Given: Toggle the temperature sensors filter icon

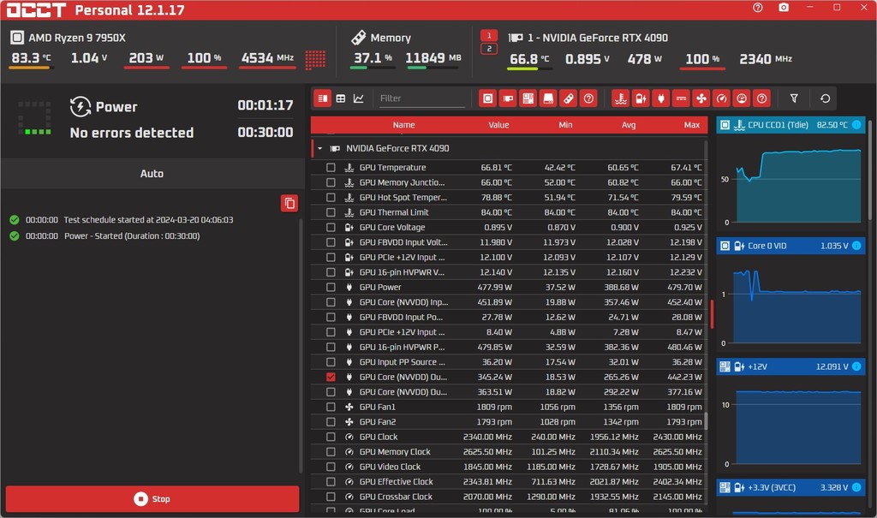Looking at the screenshot, I should pos(620,98).
